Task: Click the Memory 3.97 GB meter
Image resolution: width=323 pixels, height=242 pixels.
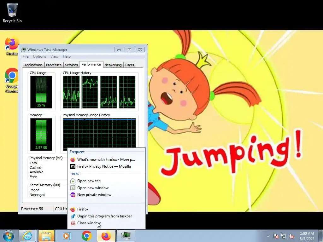Action: click(41, 134)
